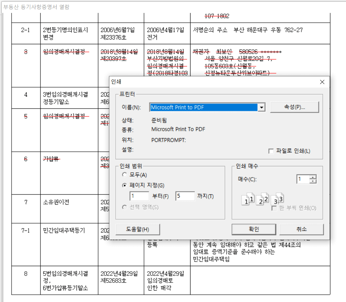
Task: Open help with 도움말(H) button
Action: (138, 229)
